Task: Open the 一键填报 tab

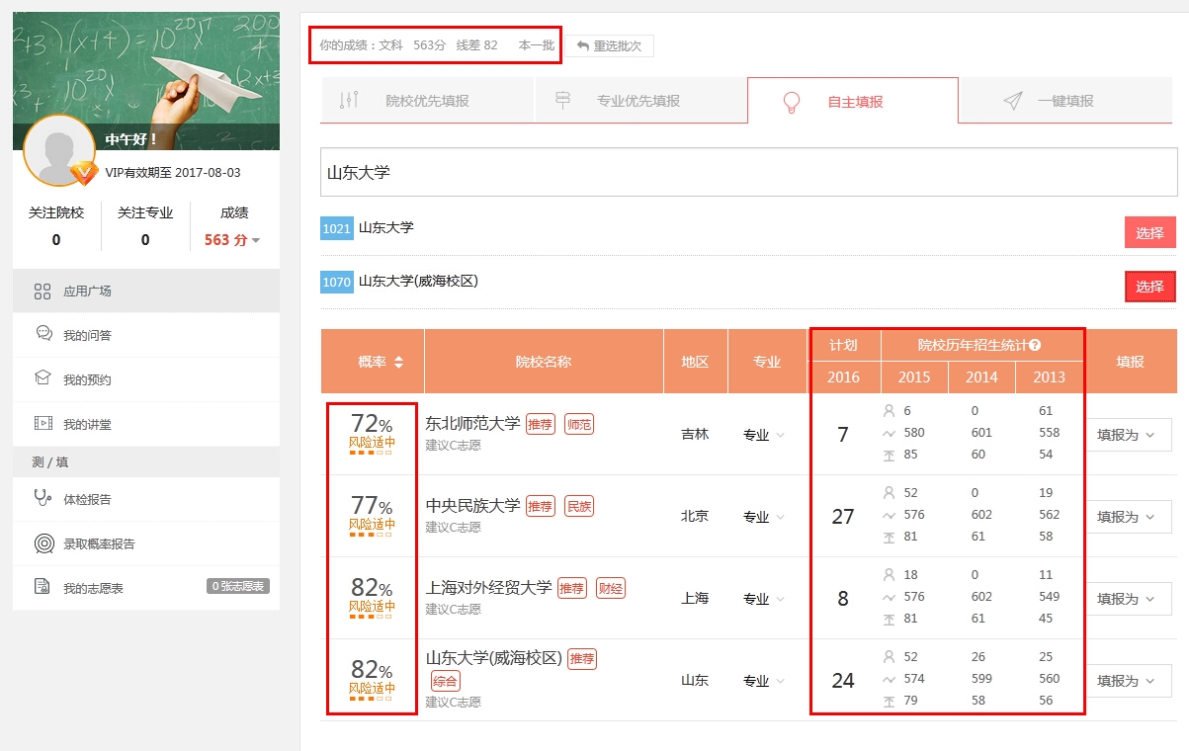Action: (x=1065, y=101)
